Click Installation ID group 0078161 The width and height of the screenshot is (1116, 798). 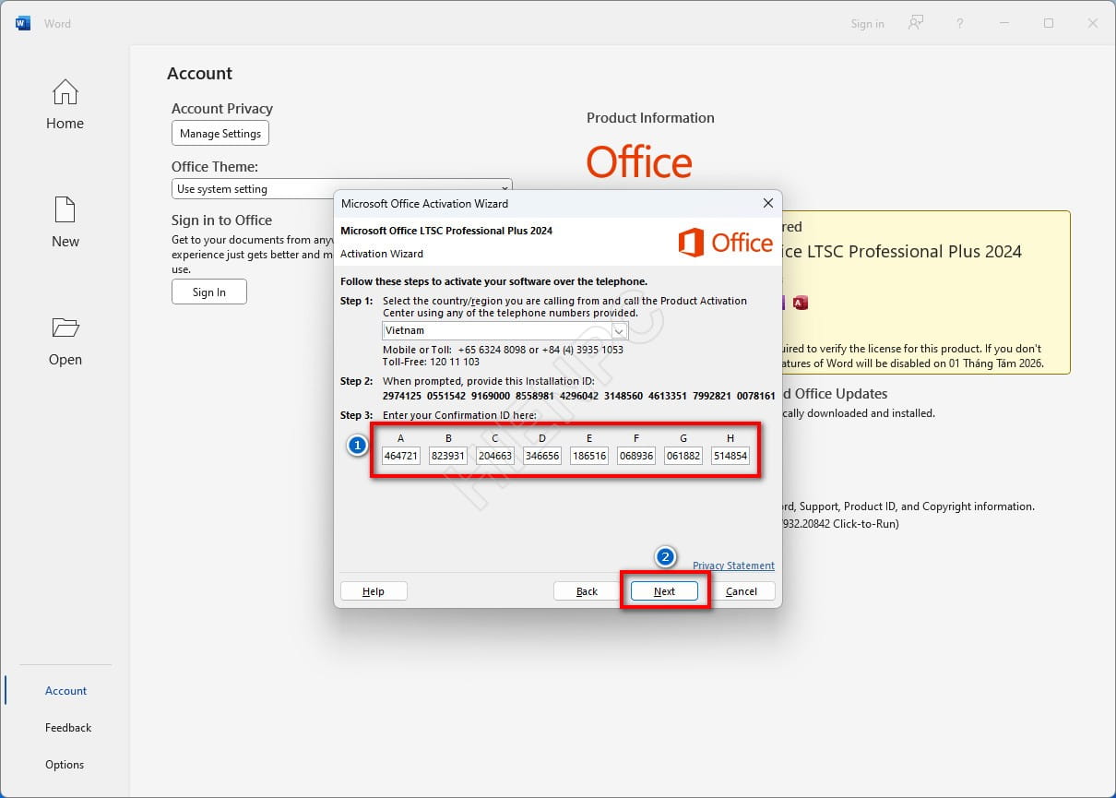pyautogui.click(x=756, y=396)
